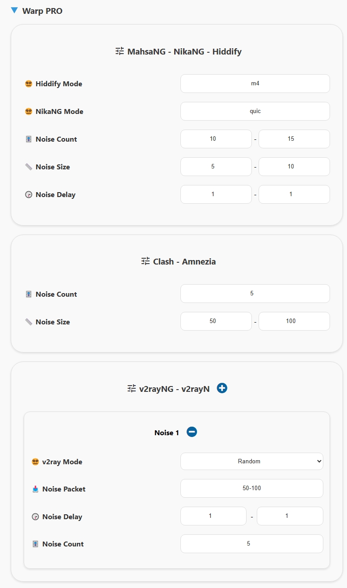This screenshot has width=347, height=588.
Task: Collapse the Warp PRO section
Action: point(14,10)
